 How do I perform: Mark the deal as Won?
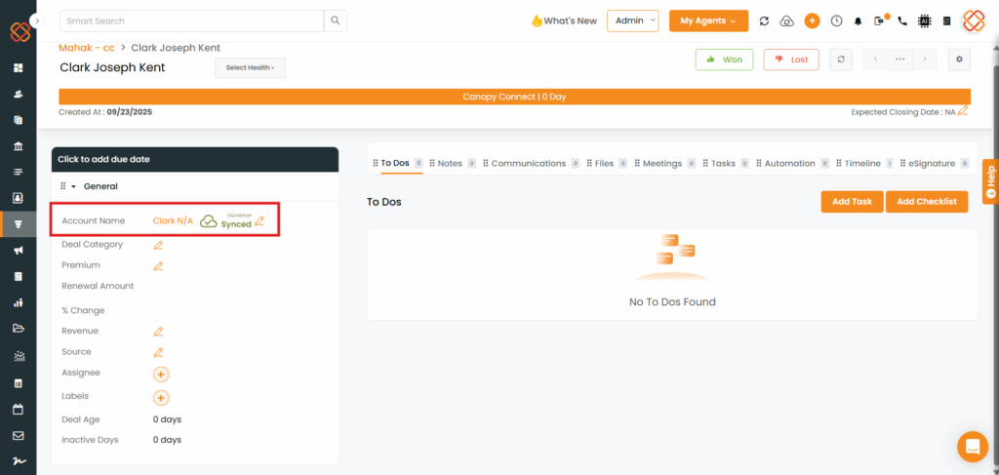[x=724, y=59]
